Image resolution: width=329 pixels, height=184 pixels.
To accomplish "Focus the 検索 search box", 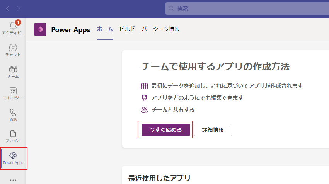I will click(247, 9).
